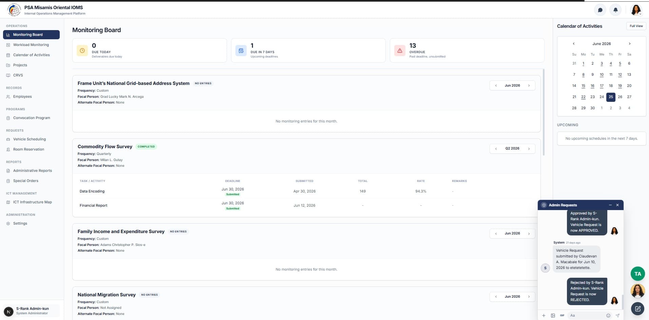Next month for National Grid-based Address System

[x=529, y=86]
